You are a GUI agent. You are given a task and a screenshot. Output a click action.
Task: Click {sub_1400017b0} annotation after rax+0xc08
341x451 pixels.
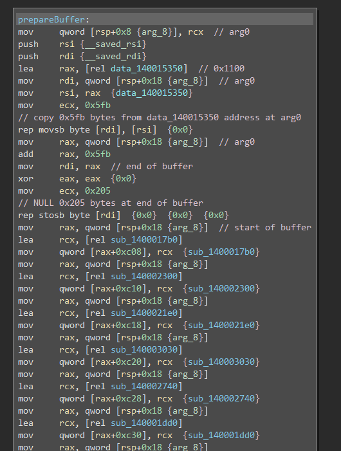pos(221,252)
